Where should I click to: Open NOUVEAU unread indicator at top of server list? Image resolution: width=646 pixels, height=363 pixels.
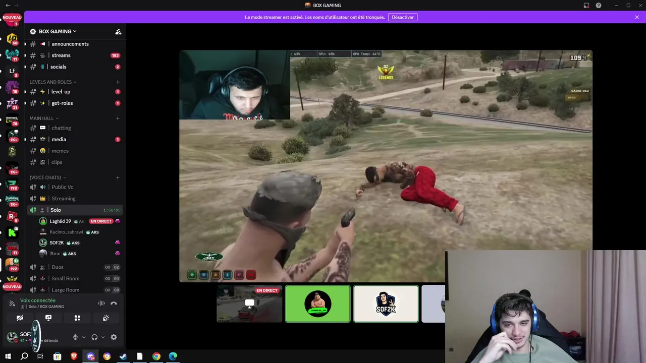pos(12,18)
